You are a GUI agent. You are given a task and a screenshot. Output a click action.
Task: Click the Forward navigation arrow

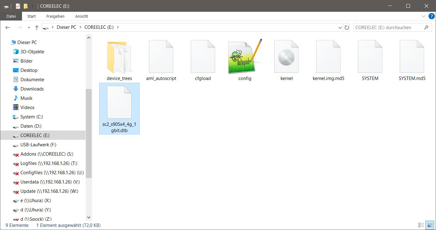coord(19,28)
